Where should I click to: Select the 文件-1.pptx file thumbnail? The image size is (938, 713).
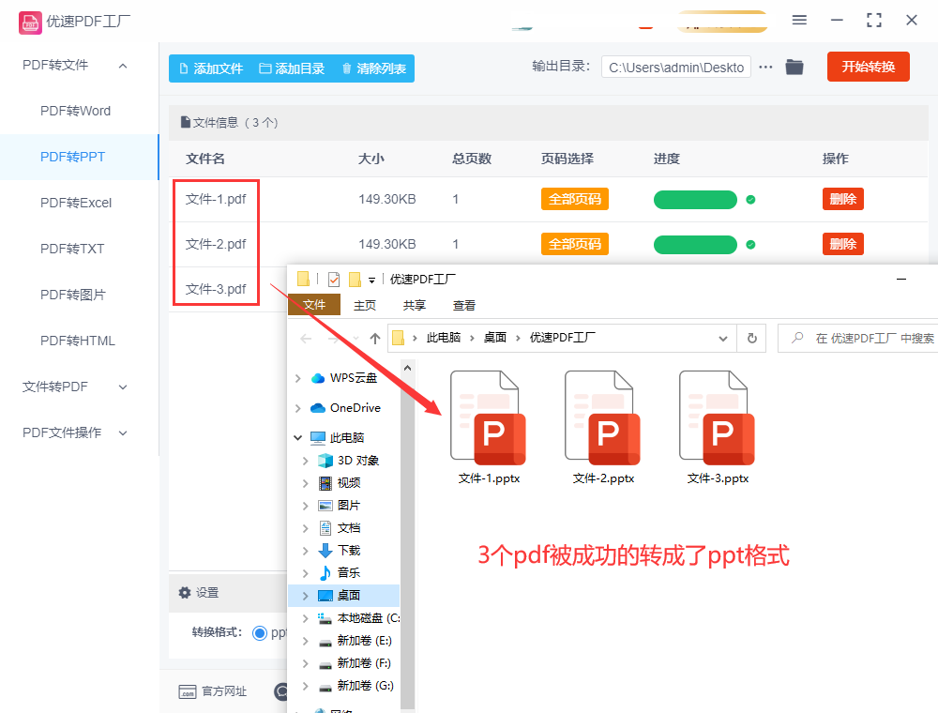tap(488, 418)
